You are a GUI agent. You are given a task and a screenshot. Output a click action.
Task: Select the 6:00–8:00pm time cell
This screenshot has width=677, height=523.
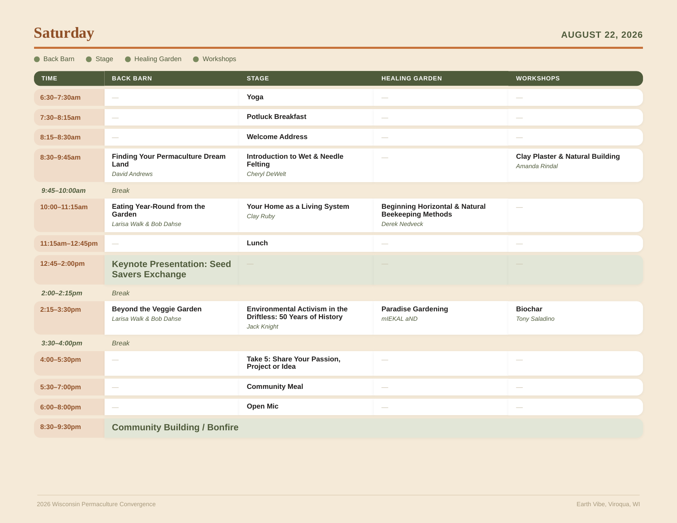[69, 407]
